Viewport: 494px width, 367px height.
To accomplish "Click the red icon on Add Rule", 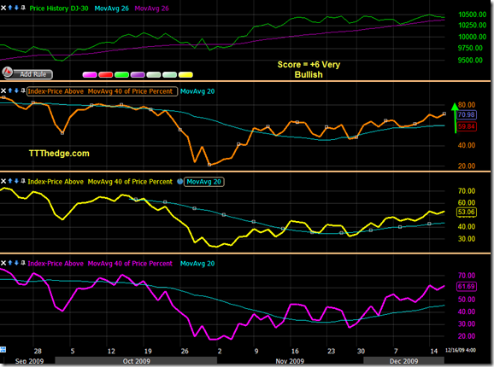I will [x=7, y=73].
